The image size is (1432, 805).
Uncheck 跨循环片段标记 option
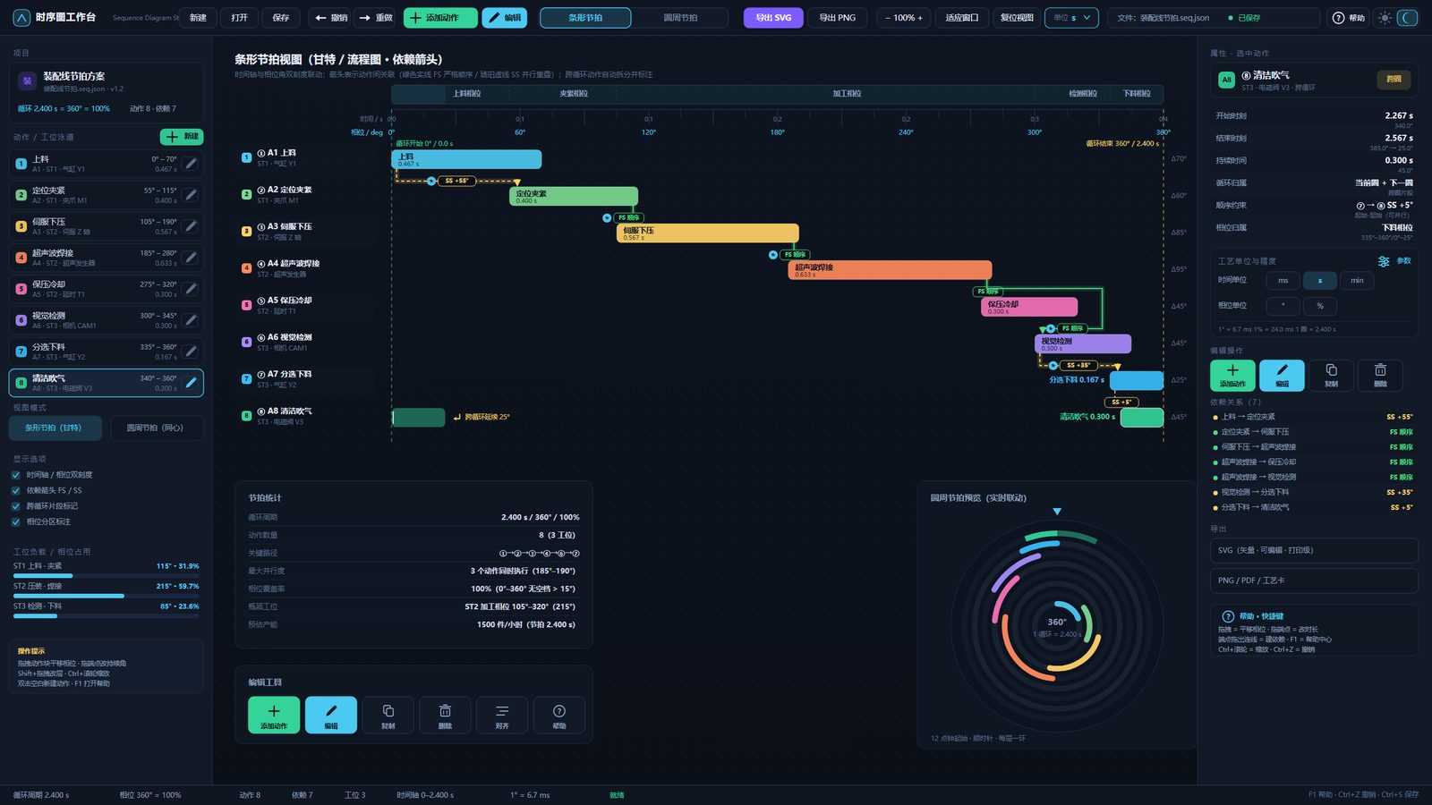16,506
